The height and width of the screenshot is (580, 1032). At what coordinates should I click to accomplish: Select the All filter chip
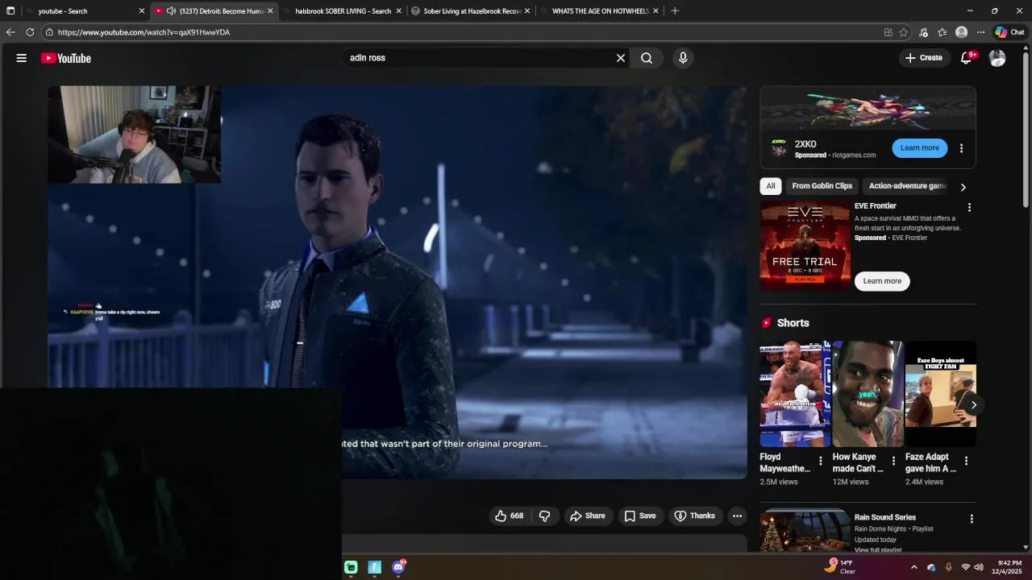(x=771, y=186)
